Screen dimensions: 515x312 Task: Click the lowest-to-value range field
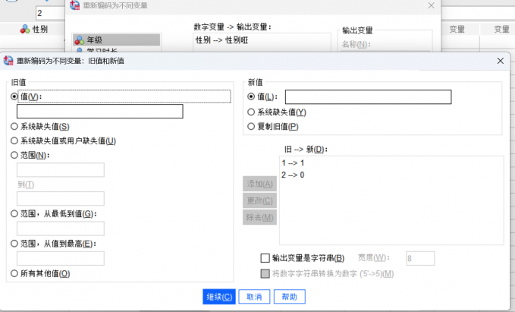(x=61, y=228)
